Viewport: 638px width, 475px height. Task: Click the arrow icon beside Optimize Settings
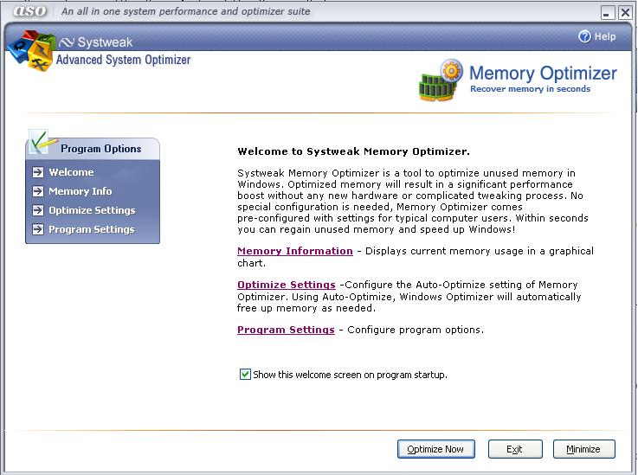(x=38, y=210)
